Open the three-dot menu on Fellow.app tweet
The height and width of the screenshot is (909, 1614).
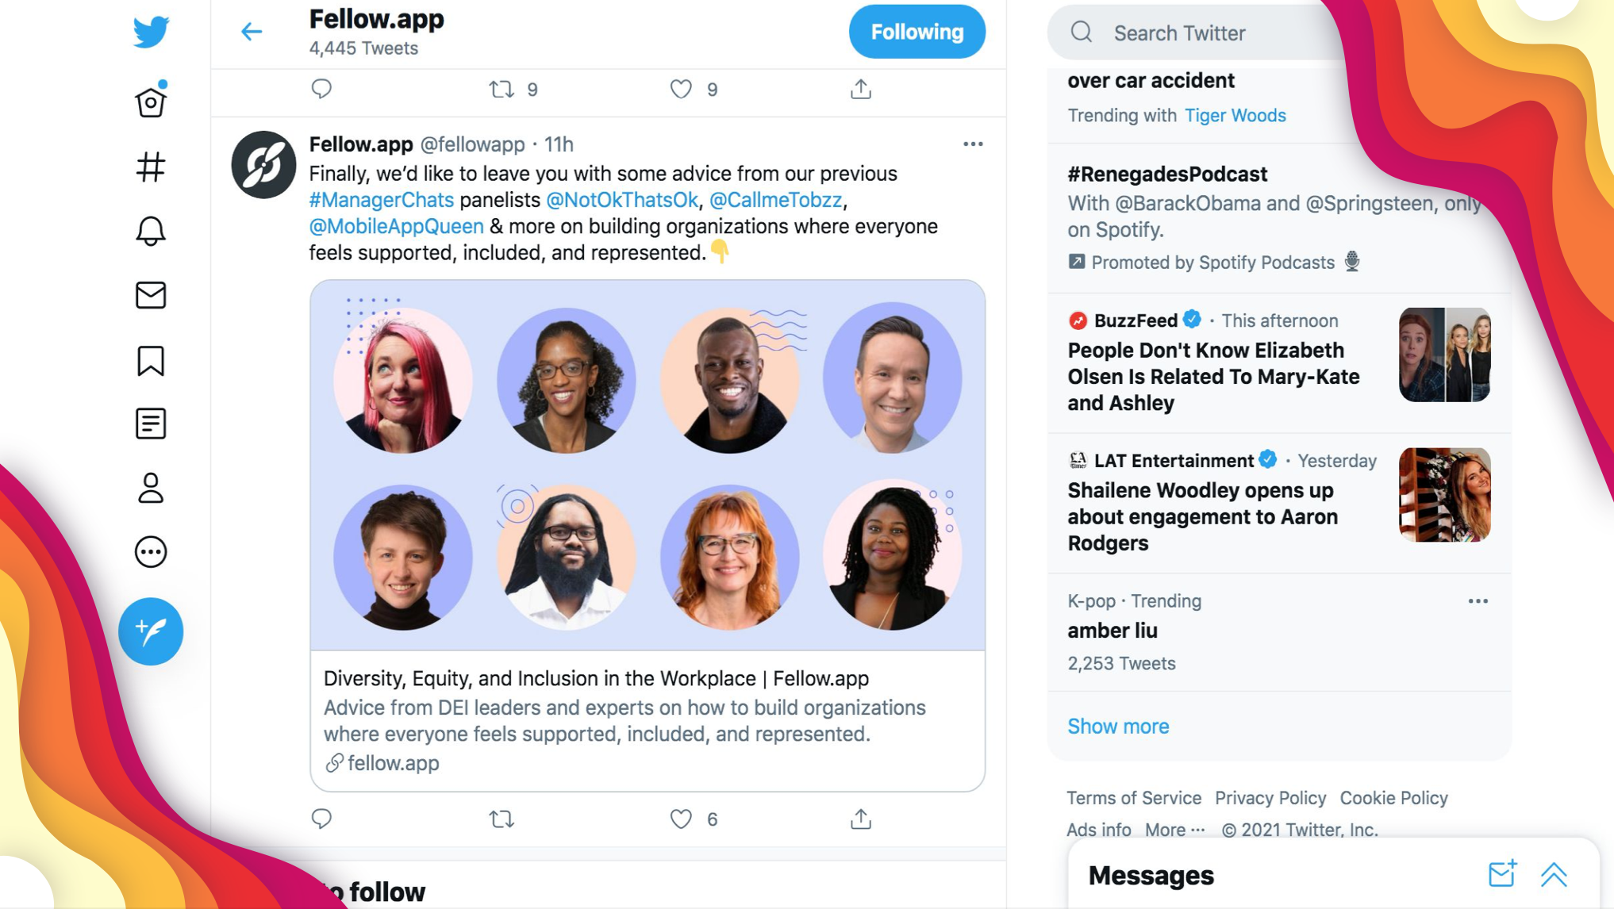pyautogui.click(x=973, y=144)
